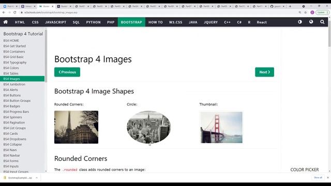Image resolution: width=331 pixels, height=186 pixels.
Task: Close the downloads bar
Action: (x=328, y=178)
